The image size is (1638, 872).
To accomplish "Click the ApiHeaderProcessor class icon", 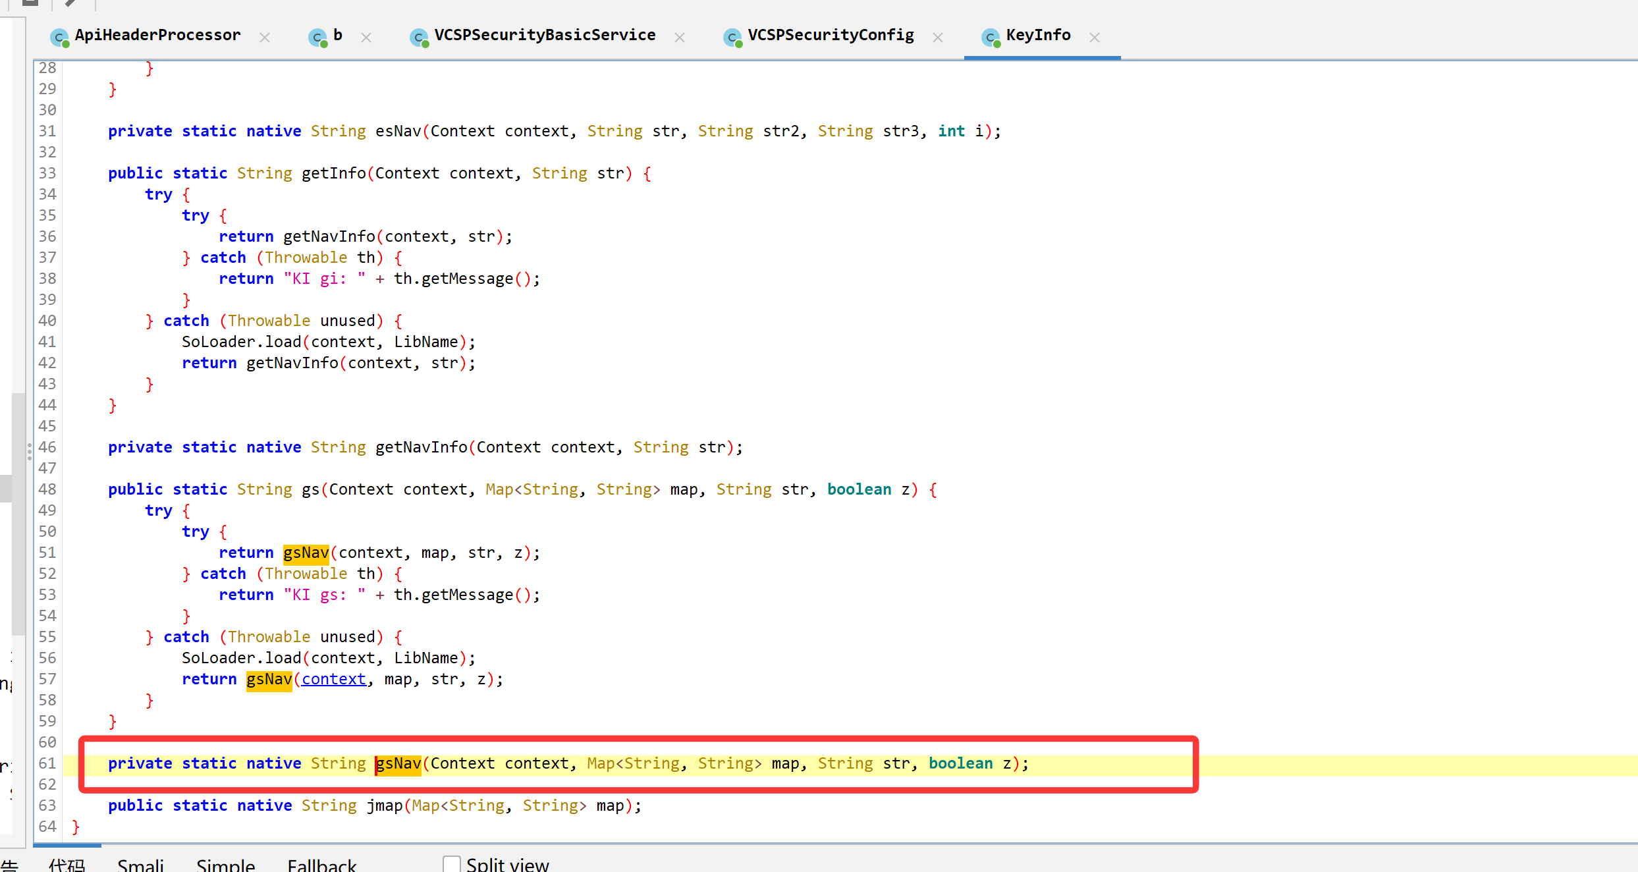I will [x=60, y=38].
